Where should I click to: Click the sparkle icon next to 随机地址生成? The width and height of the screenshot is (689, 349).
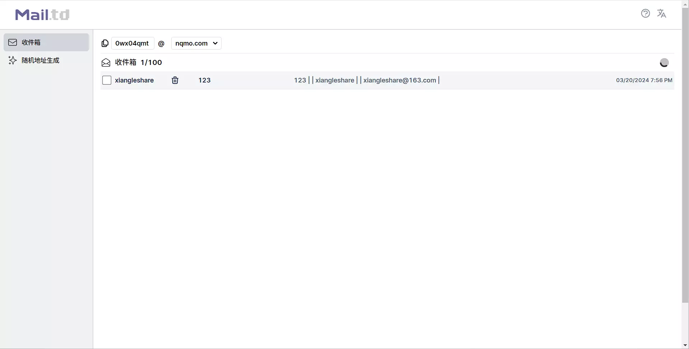(13, 60)
